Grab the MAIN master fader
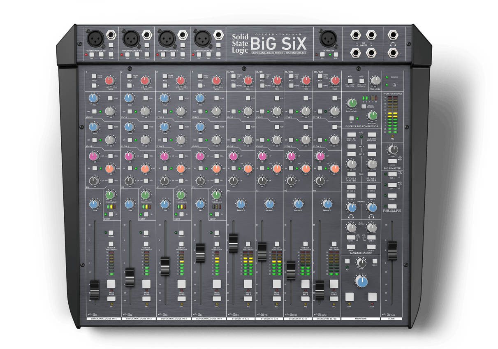The width and height of the screenshot is (498, 349). pyautogui.click(x=392, y=251)
